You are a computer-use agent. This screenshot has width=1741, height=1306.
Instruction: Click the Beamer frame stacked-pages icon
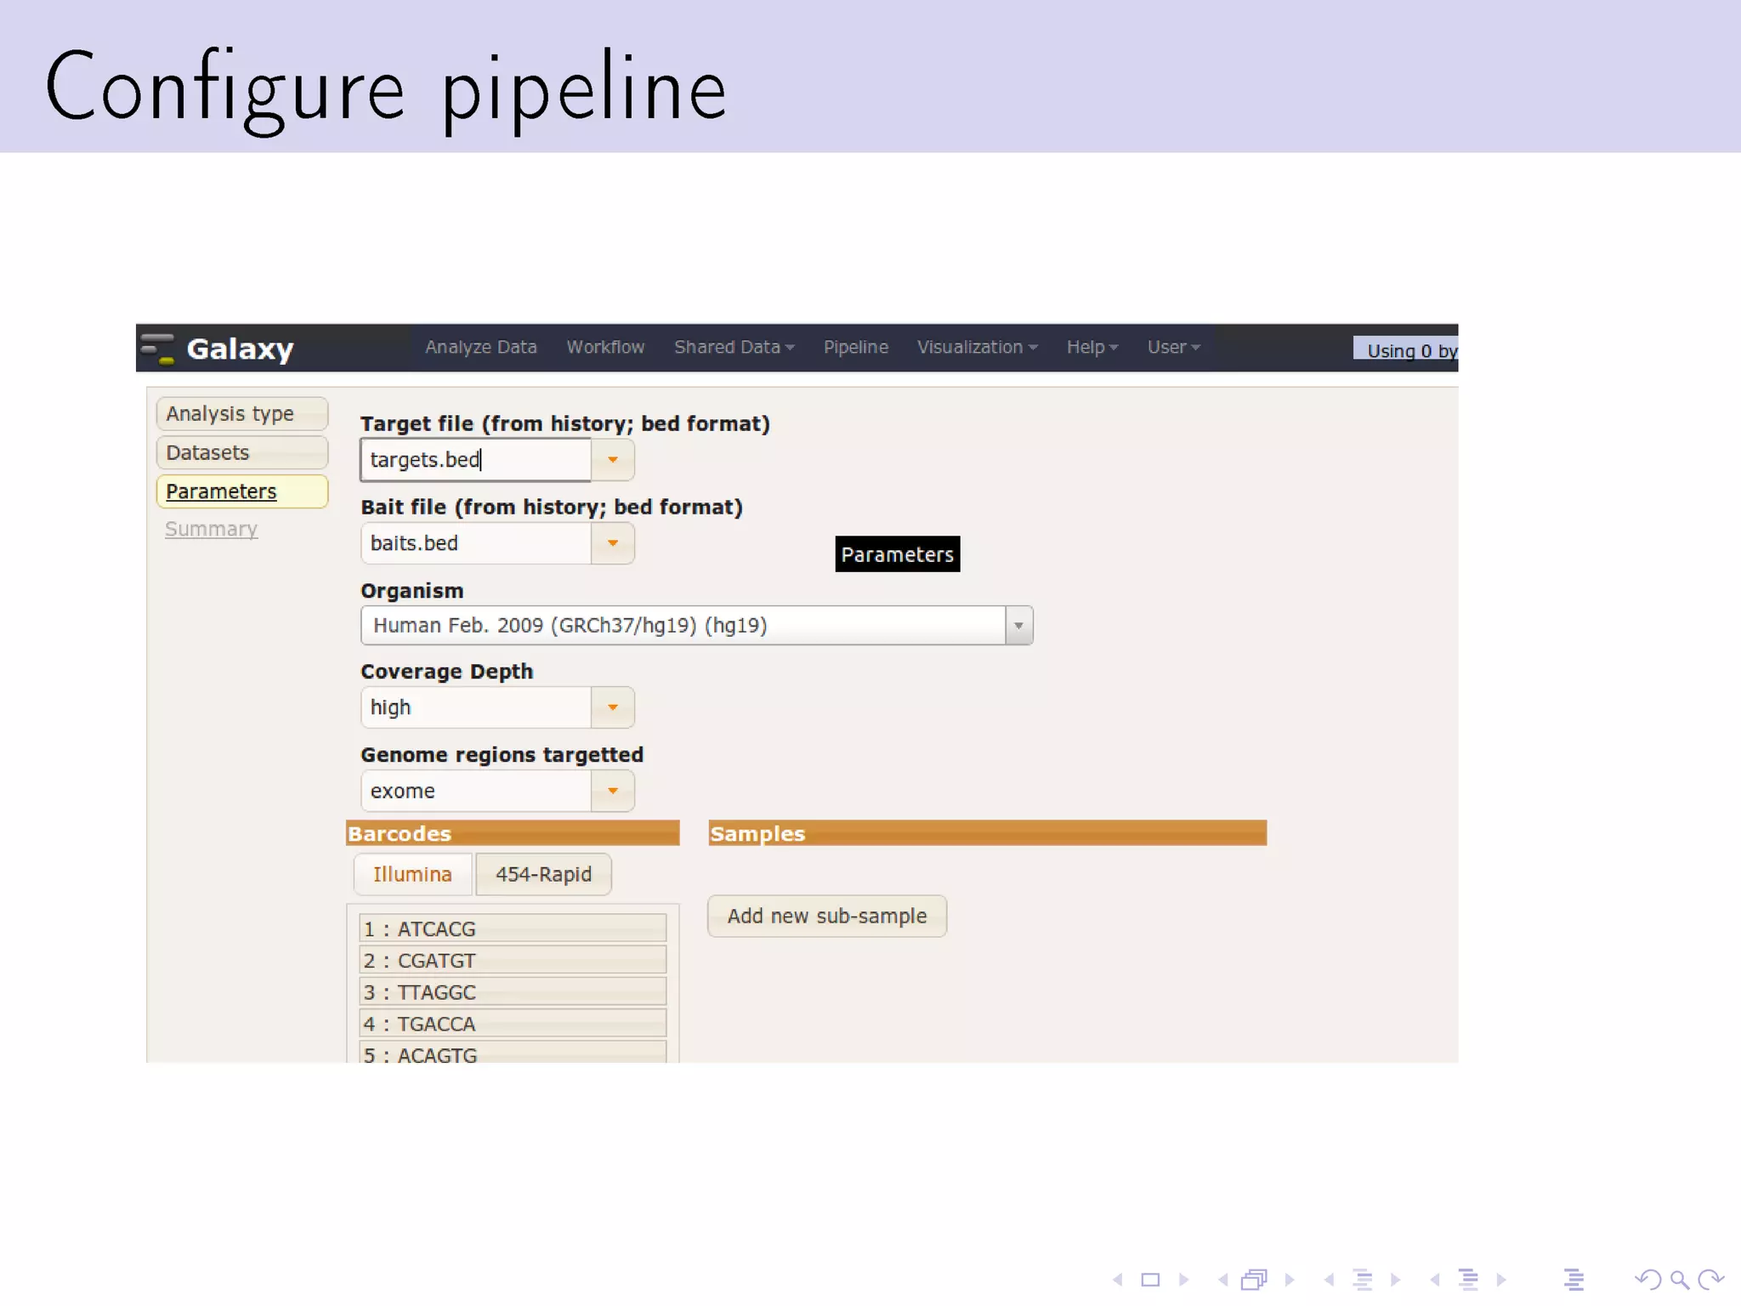point(1255,1280)
